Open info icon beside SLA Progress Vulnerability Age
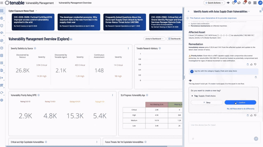The height and width of the screenshot is (147, 263). click(x=147, y=95)
